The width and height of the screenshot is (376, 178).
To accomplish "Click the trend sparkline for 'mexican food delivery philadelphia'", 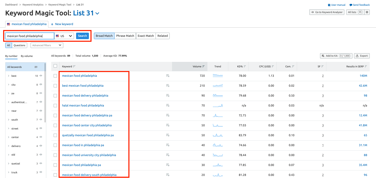I will point(218,96).
